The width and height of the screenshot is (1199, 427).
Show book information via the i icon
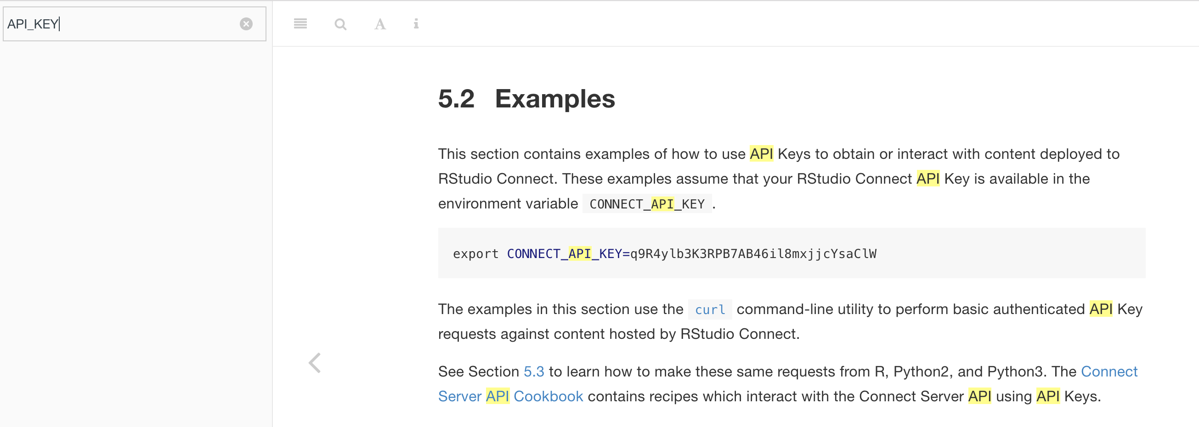point(416,24)
